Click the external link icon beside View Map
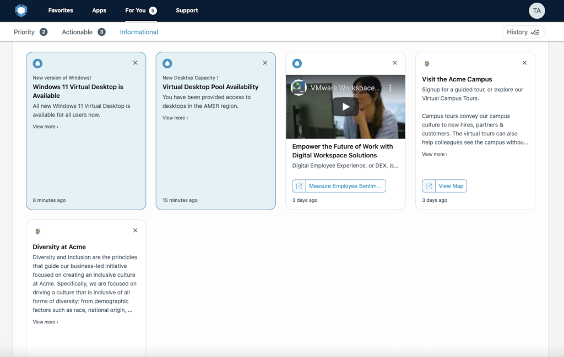Image resolution: width=564 pixels, height=357 pixels. click(x=429, y=186)
